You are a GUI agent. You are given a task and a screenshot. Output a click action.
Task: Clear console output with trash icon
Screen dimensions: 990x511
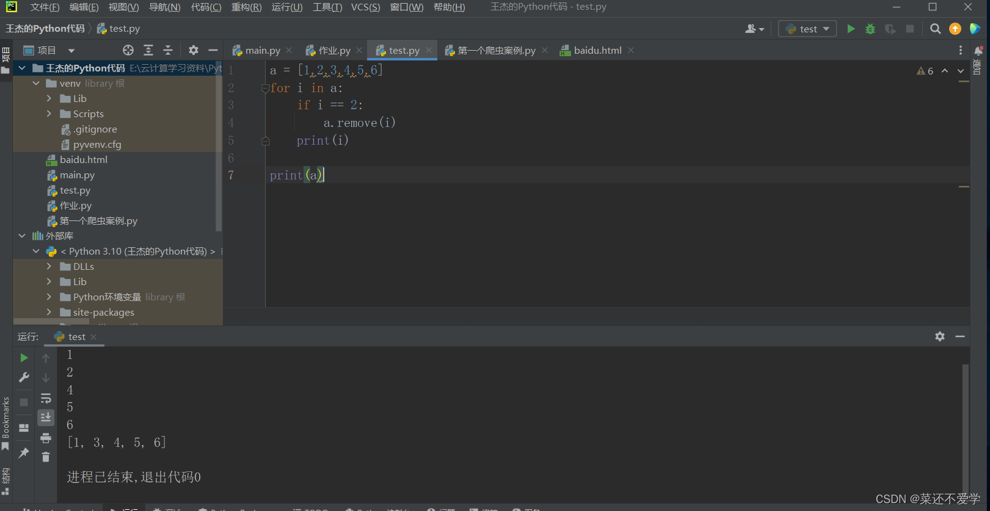46,457
